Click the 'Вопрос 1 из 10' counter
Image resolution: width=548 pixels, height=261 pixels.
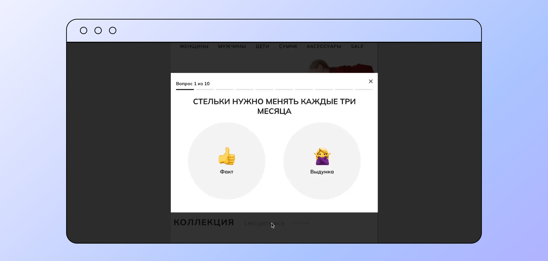tap(193, 83)
